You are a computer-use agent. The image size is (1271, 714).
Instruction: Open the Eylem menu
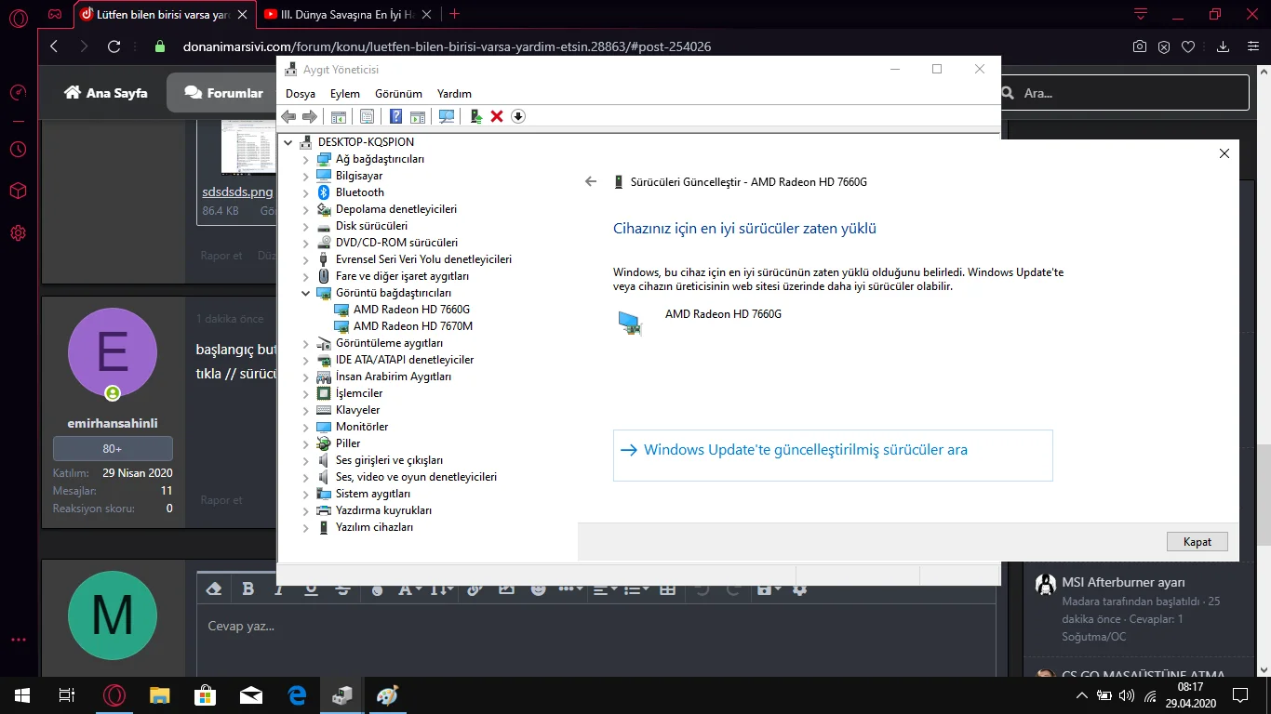(x=344, y=94)
